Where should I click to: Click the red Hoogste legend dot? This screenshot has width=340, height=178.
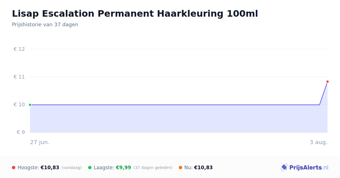(14, 168)
